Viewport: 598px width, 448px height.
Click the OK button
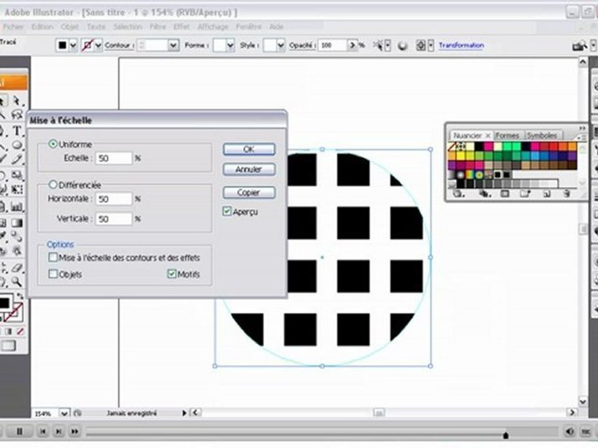click(249, 149)
